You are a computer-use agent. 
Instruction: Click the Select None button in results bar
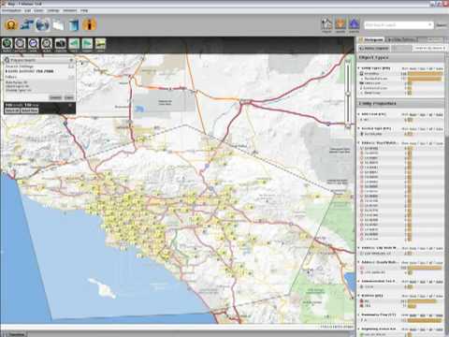pos(30,110)
